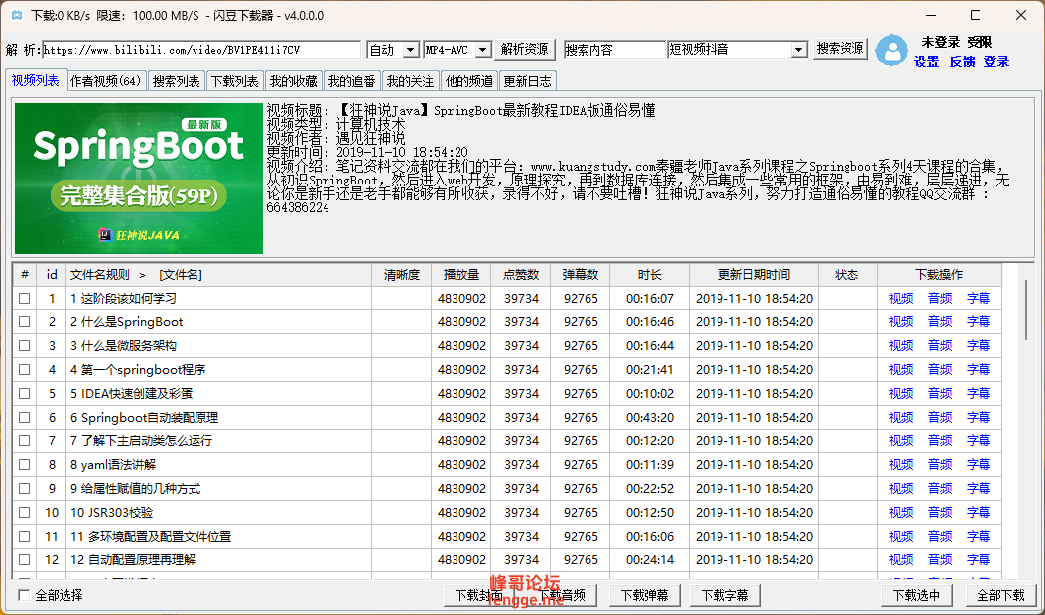Click the 播放量 column header
This screenshot has height=615, width=1045.
(x=461, y=275)
